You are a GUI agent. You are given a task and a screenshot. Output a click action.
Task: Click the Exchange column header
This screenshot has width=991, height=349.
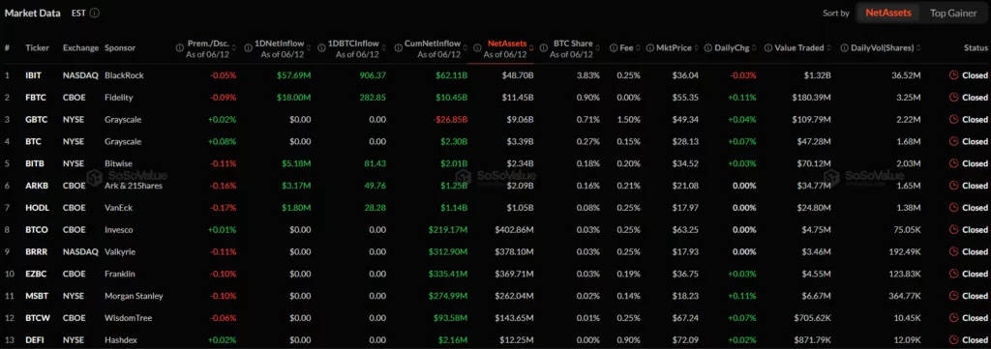[x=81, y=48]
